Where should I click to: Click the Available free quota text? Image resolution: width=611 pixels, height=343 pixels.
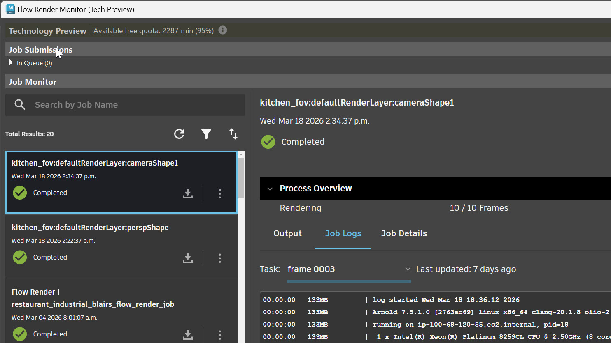[154, 31]
